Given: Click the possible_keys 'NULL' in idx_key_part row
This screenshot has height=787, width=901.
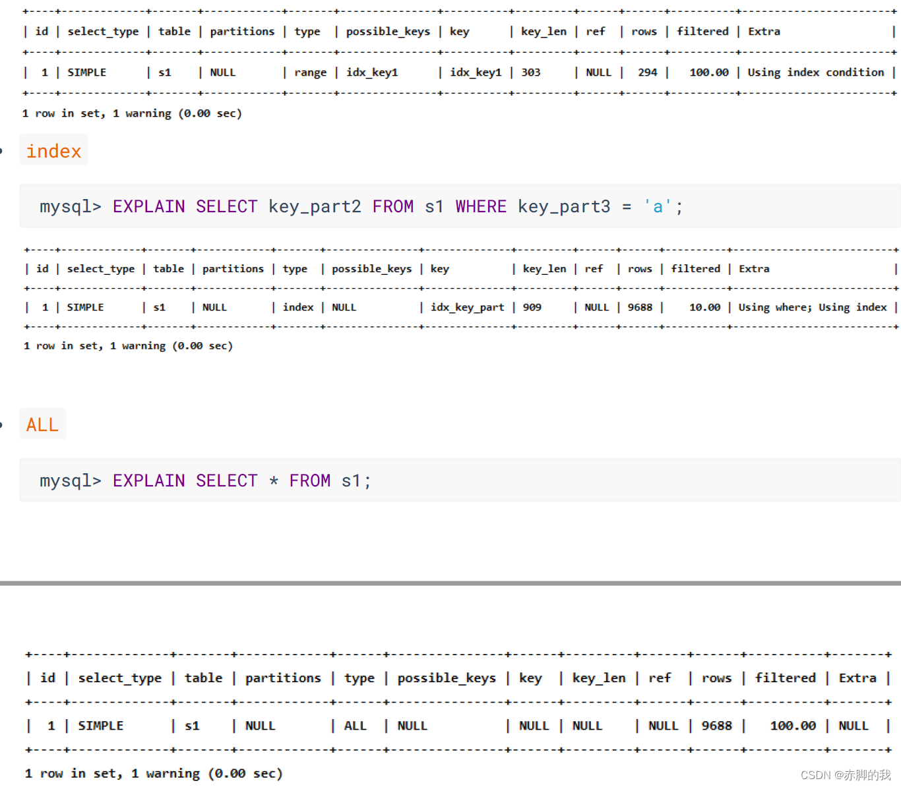Looking at the screenshot, I should (344, 307).
